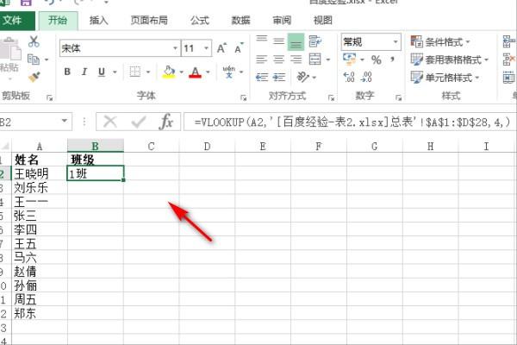Switch to the 数据 tab
517x345 pixels.
[x=240, y=21]
